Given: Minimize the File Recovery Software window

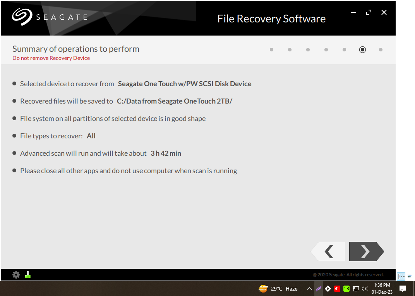Looking at the screenshot, I should click(x=353, y=12).
